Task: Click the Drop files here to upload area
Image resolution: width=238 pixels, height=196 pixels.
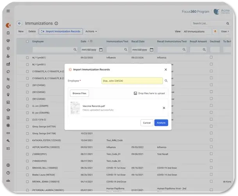Action: click(x=149, y=93)
